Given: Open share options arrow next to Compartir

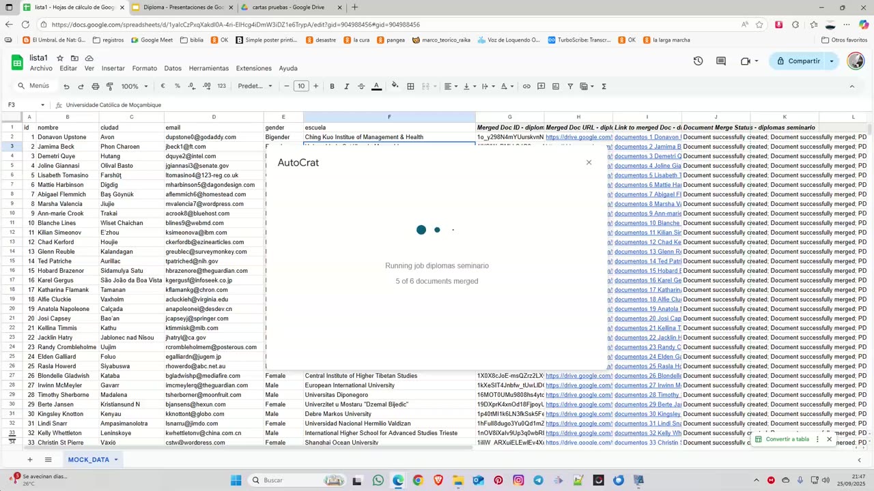Looking at the screenshot, I should click(x=831, y=61).
